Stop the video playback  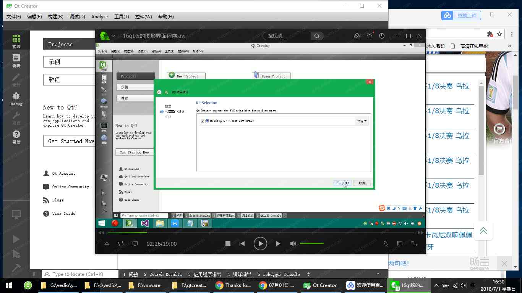click(x=228, y=243)
